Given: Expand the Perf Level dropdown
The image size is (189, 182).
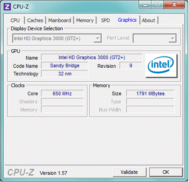Looking at the screenshot, I should 172,38.
